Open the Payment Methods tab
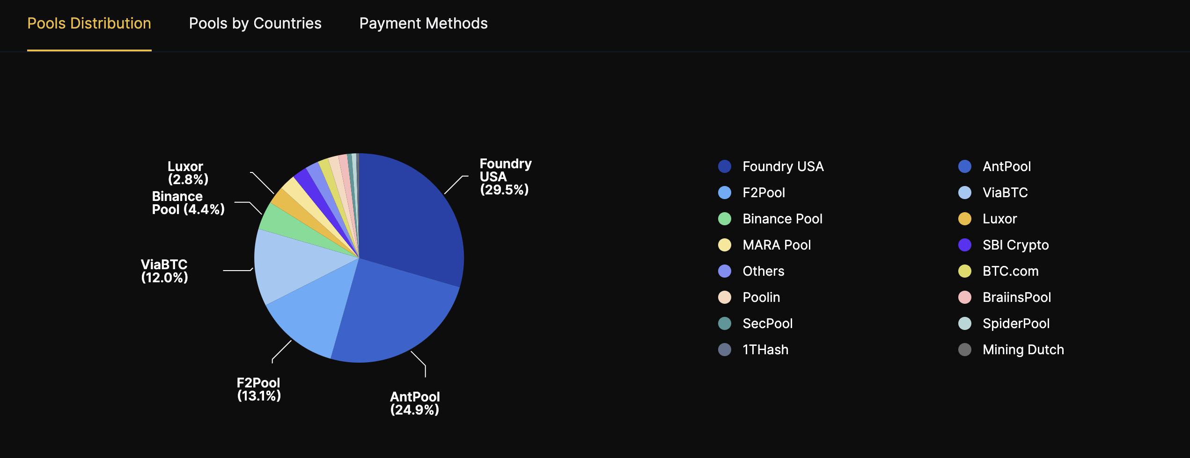Image resolution: width=1190 pixels, height=458 pixels. [424, 23]
